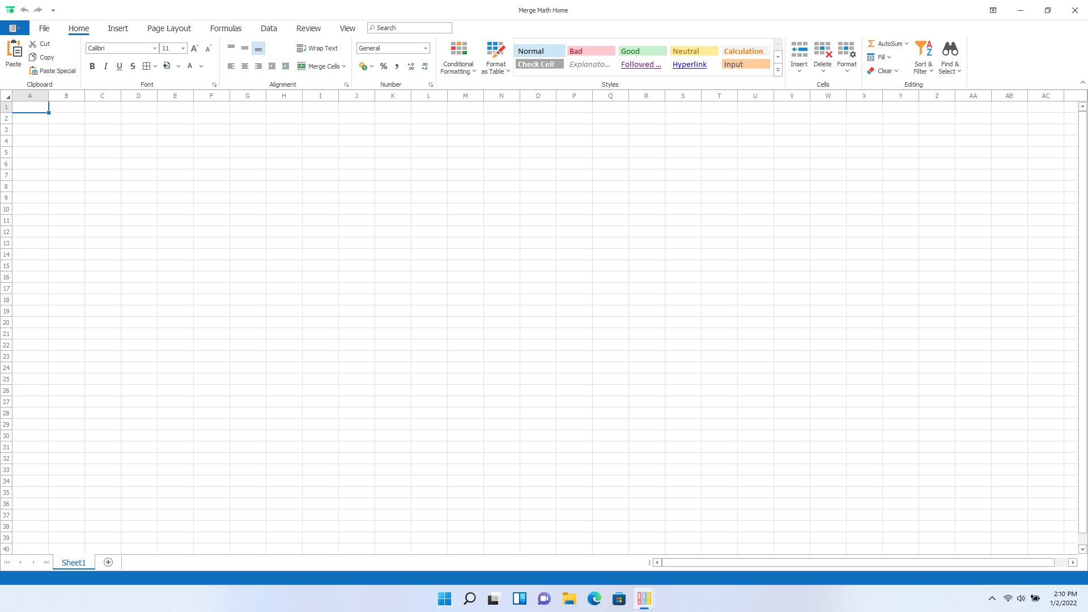Toggle Bold formatting
The width and height of the screenshot is (1088, 612).
pos(92,66)
